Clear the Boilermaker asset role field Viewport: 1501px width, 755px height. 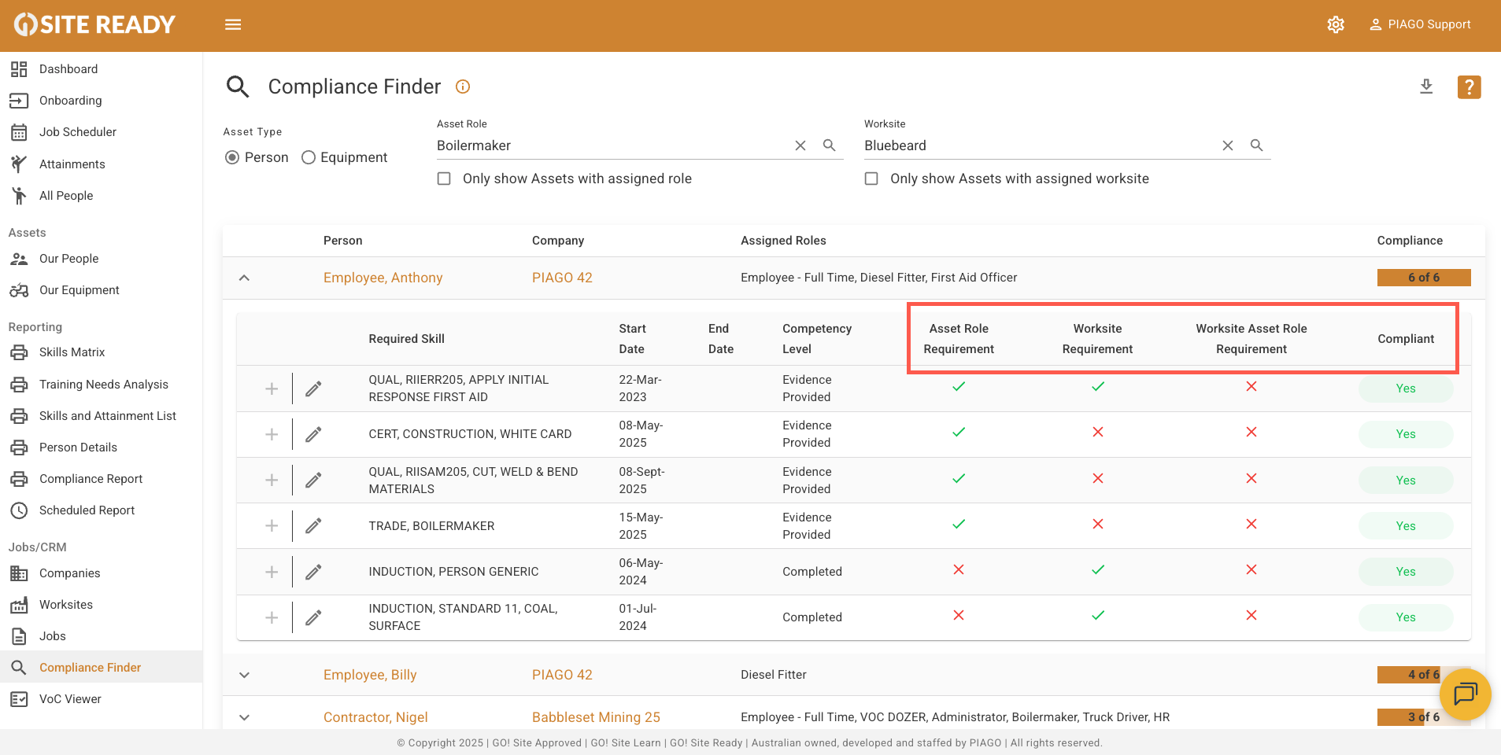[800, 145]
